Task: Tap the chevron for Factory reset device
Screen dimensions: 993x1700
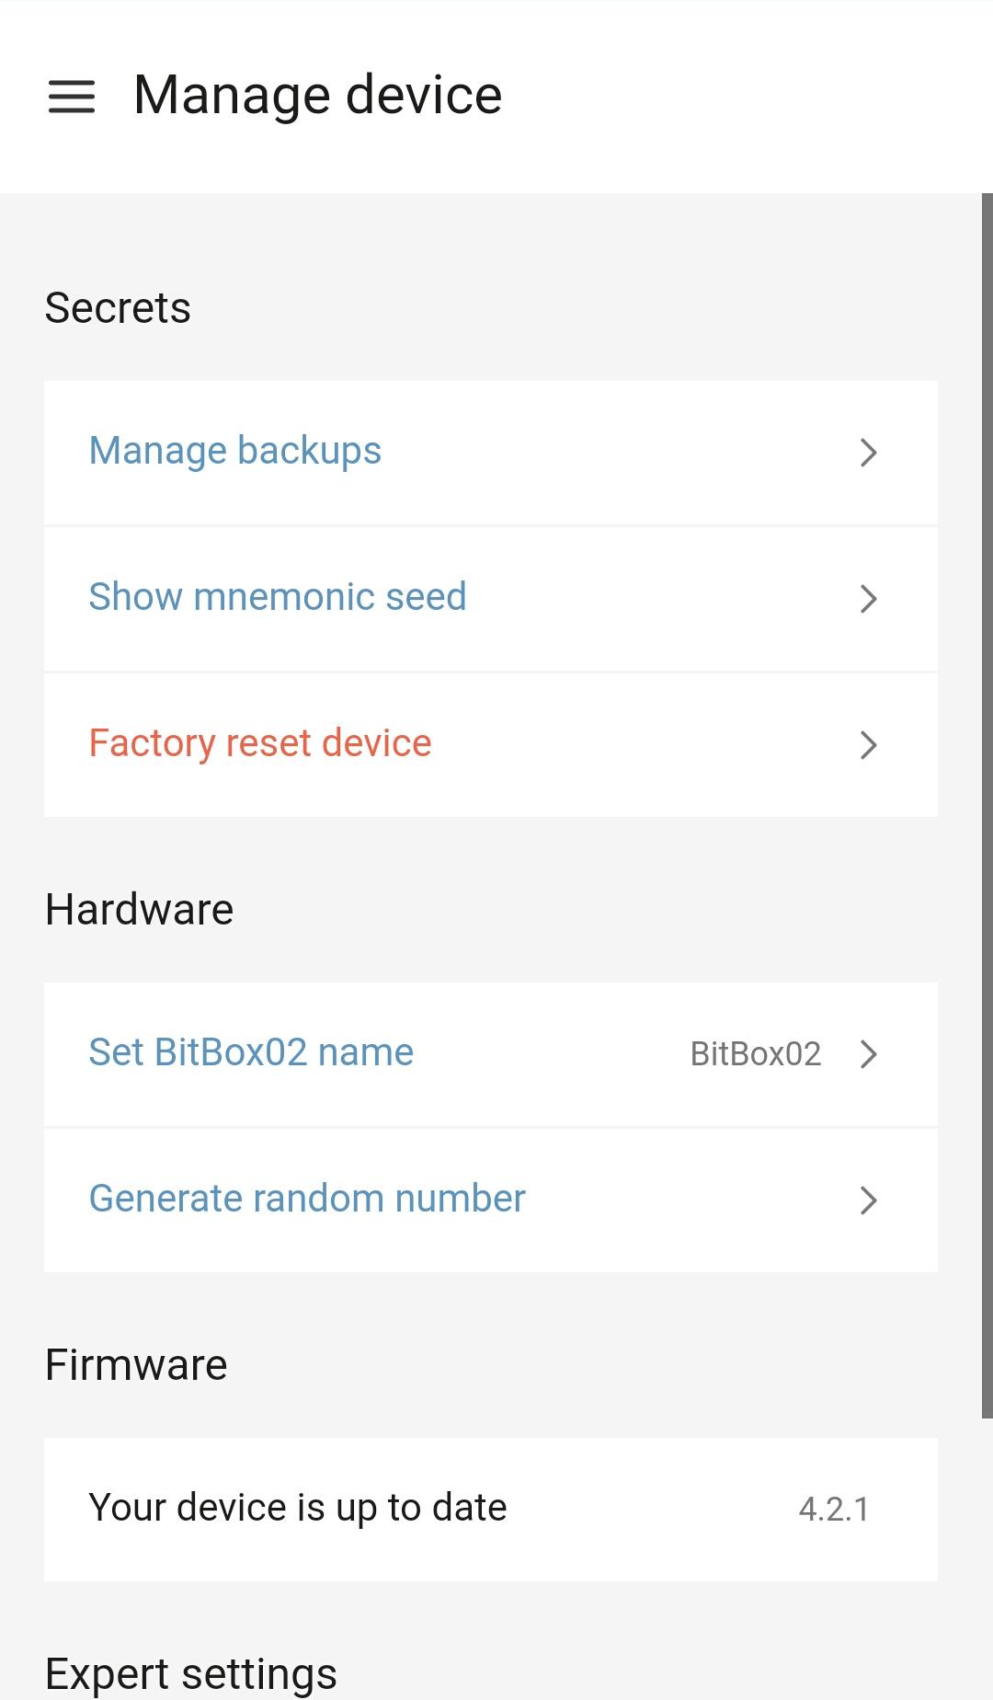Action: point(869,744)
